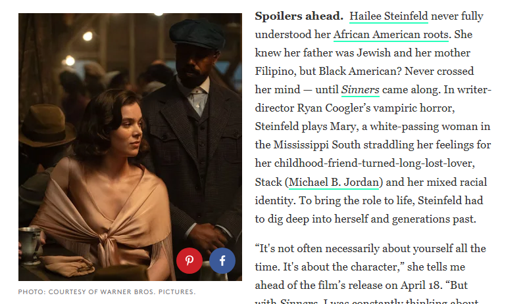Click Warner Bros. Pictures in the caption
This screenshot has height=304, width=525.
[148, 292]
